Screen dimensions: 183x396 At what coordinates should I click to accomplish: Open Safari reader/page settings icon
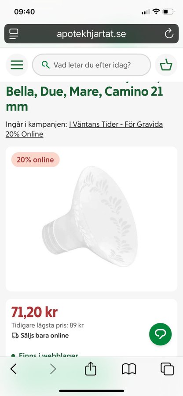point(14,33)
